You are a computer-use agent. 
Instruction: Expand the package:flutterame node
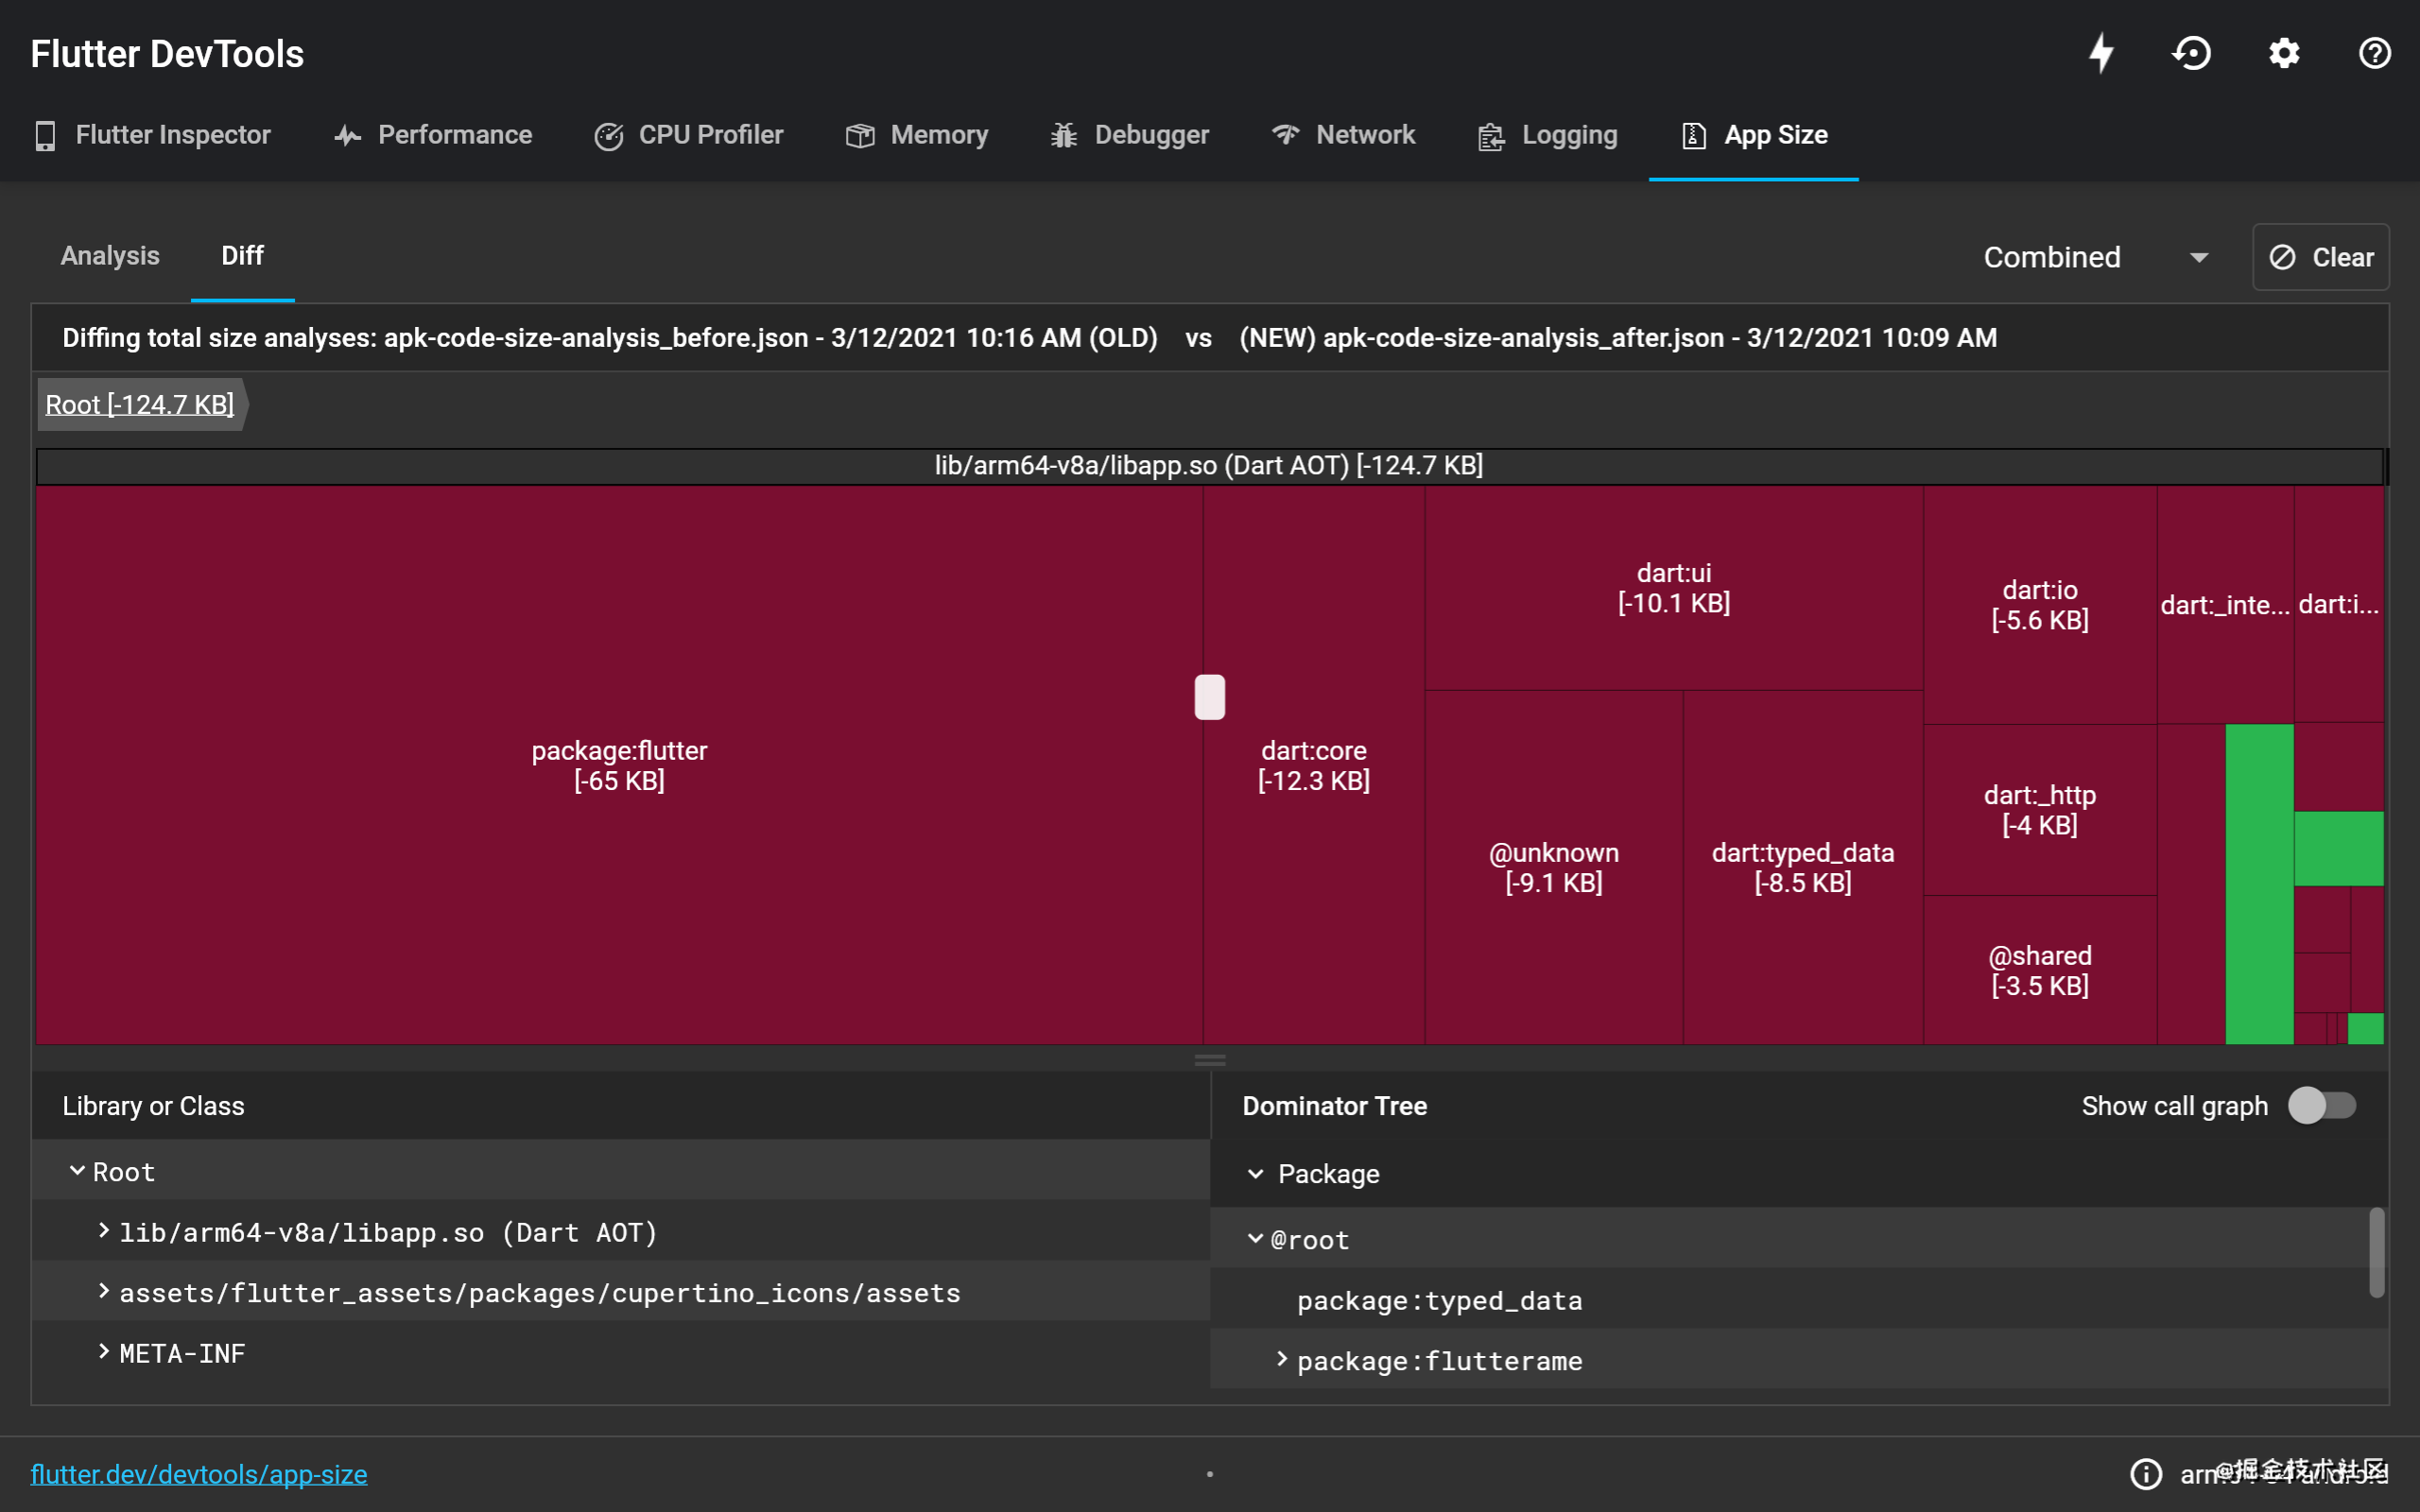[x=1282, y=1359]
